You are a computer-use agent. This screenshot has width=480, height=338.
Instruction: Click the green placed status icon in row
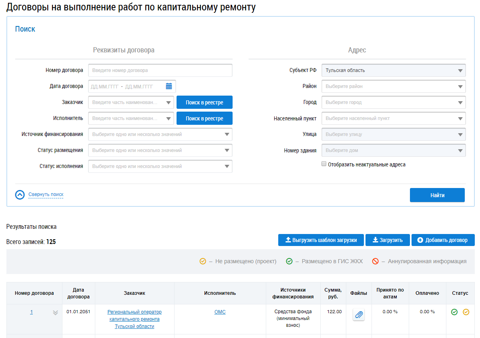454,312
